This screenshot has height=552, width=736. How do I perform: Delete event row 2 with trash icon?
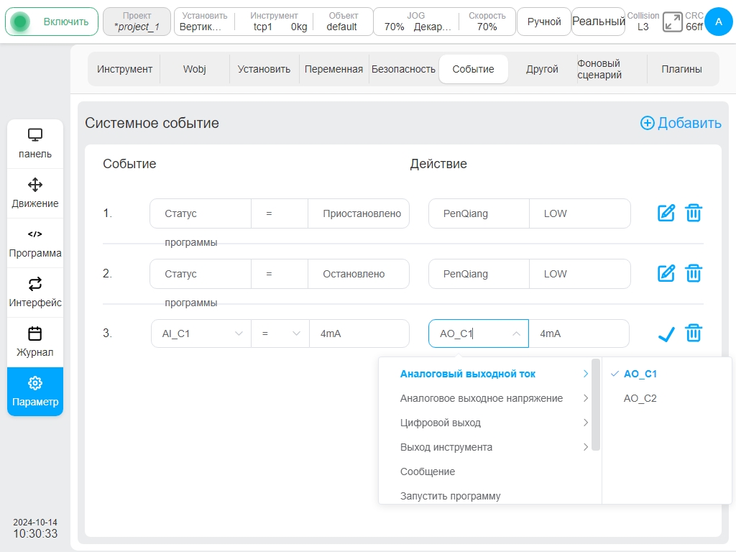[x=694, y=273]
